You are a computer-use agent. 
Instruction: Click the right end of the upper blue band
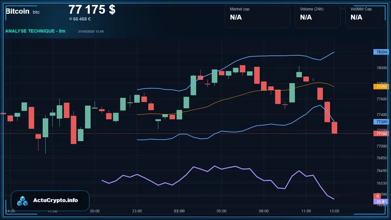(334, 52)
